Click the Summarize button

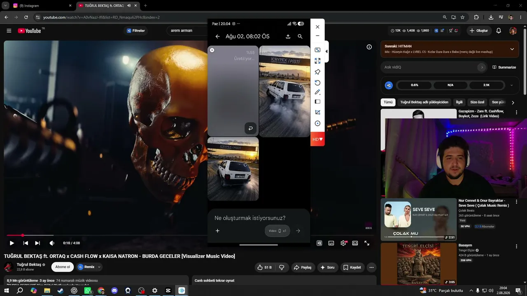coord(504,67)
